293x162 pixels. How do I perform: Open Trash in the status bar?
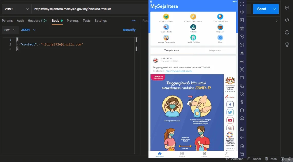pyautogui.click(x=271, y=159)
